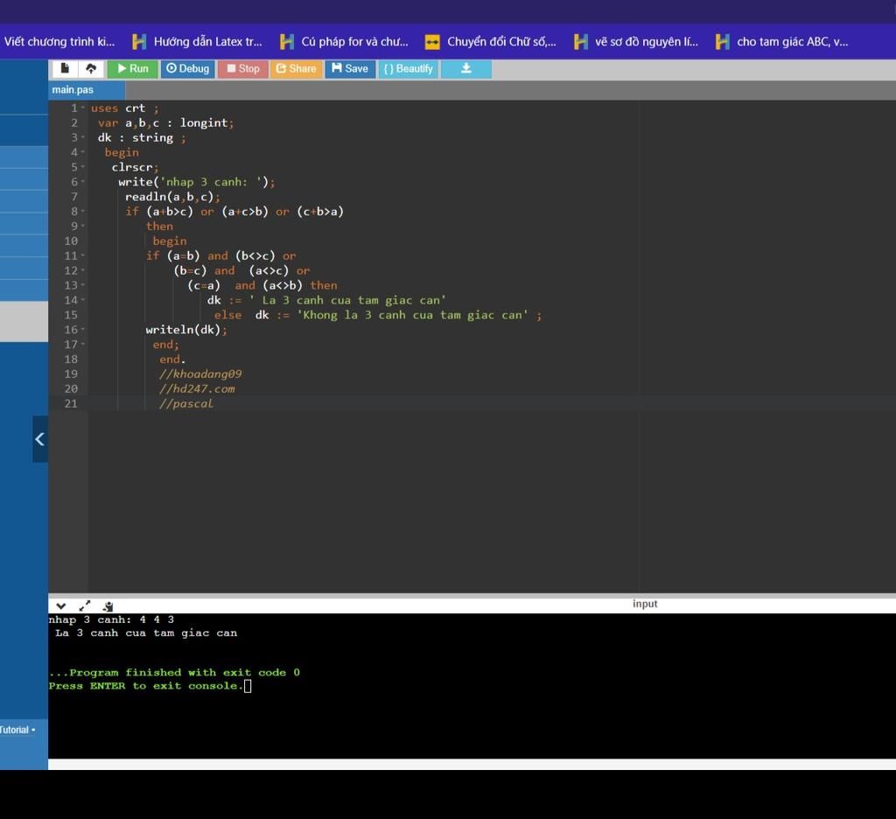
Task: Open bookmark 'Hướng dẫn Latex tr...'
Action: tap(197, 42)
